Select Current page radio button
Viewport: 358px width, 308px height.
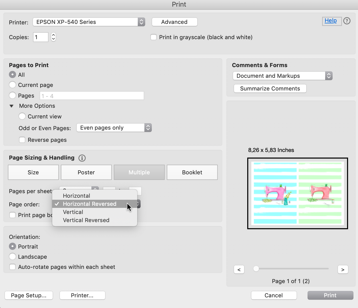pos(12,85)
